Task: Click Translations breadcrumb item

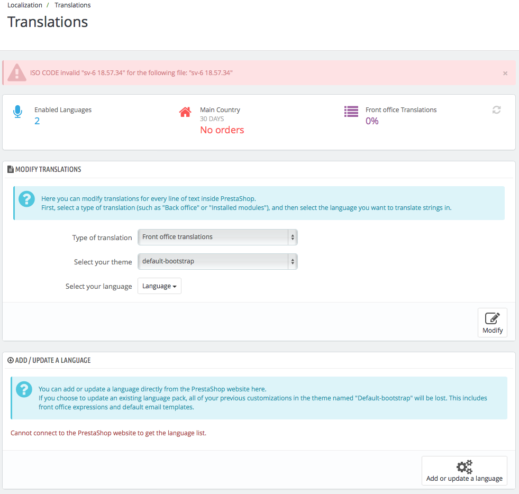Action: tap(72, 5)
